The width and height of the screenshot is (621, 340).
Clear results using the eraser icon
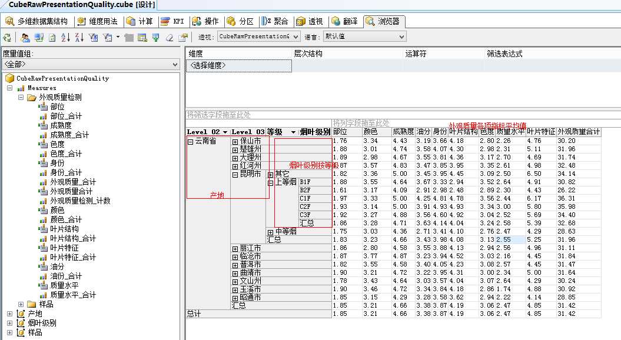[170, 37]
